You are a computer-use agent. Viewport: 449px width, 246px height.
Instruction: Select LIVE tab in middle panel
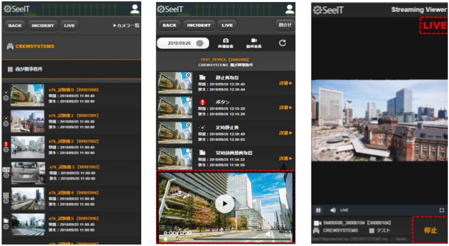click(x=227, y=25)
